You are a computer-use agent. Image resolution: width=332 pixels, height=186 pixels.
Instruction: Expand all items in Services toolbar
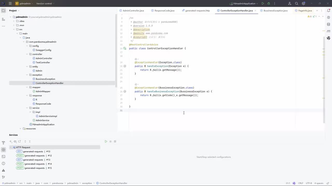coord(25,142)
